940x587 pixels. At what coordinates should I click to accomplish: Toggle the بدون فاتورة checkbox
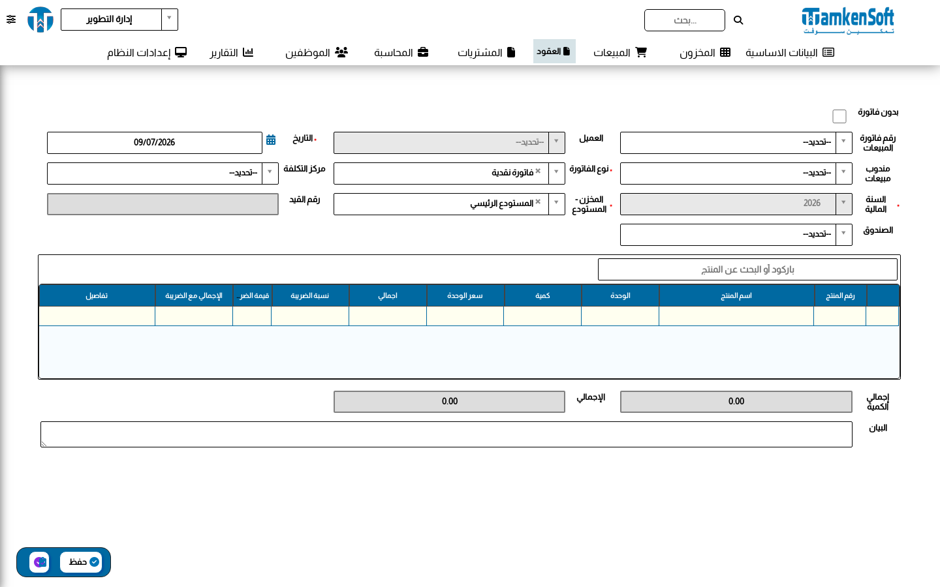tap(839, 116)
